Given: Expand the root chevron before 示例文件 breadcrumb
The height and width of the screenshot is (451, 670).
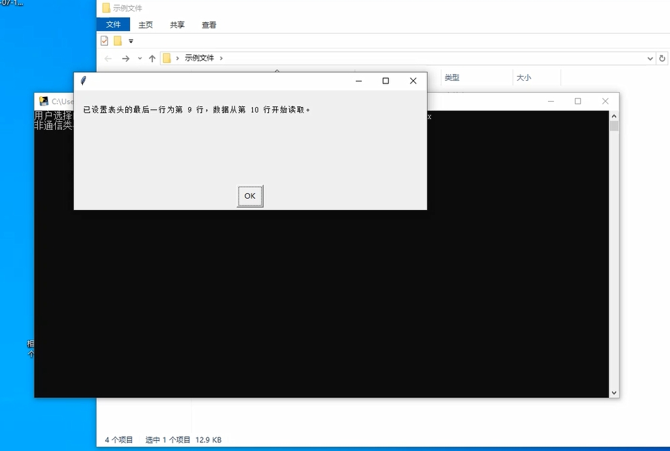Looking at the screenshot, I should point(177,58).
